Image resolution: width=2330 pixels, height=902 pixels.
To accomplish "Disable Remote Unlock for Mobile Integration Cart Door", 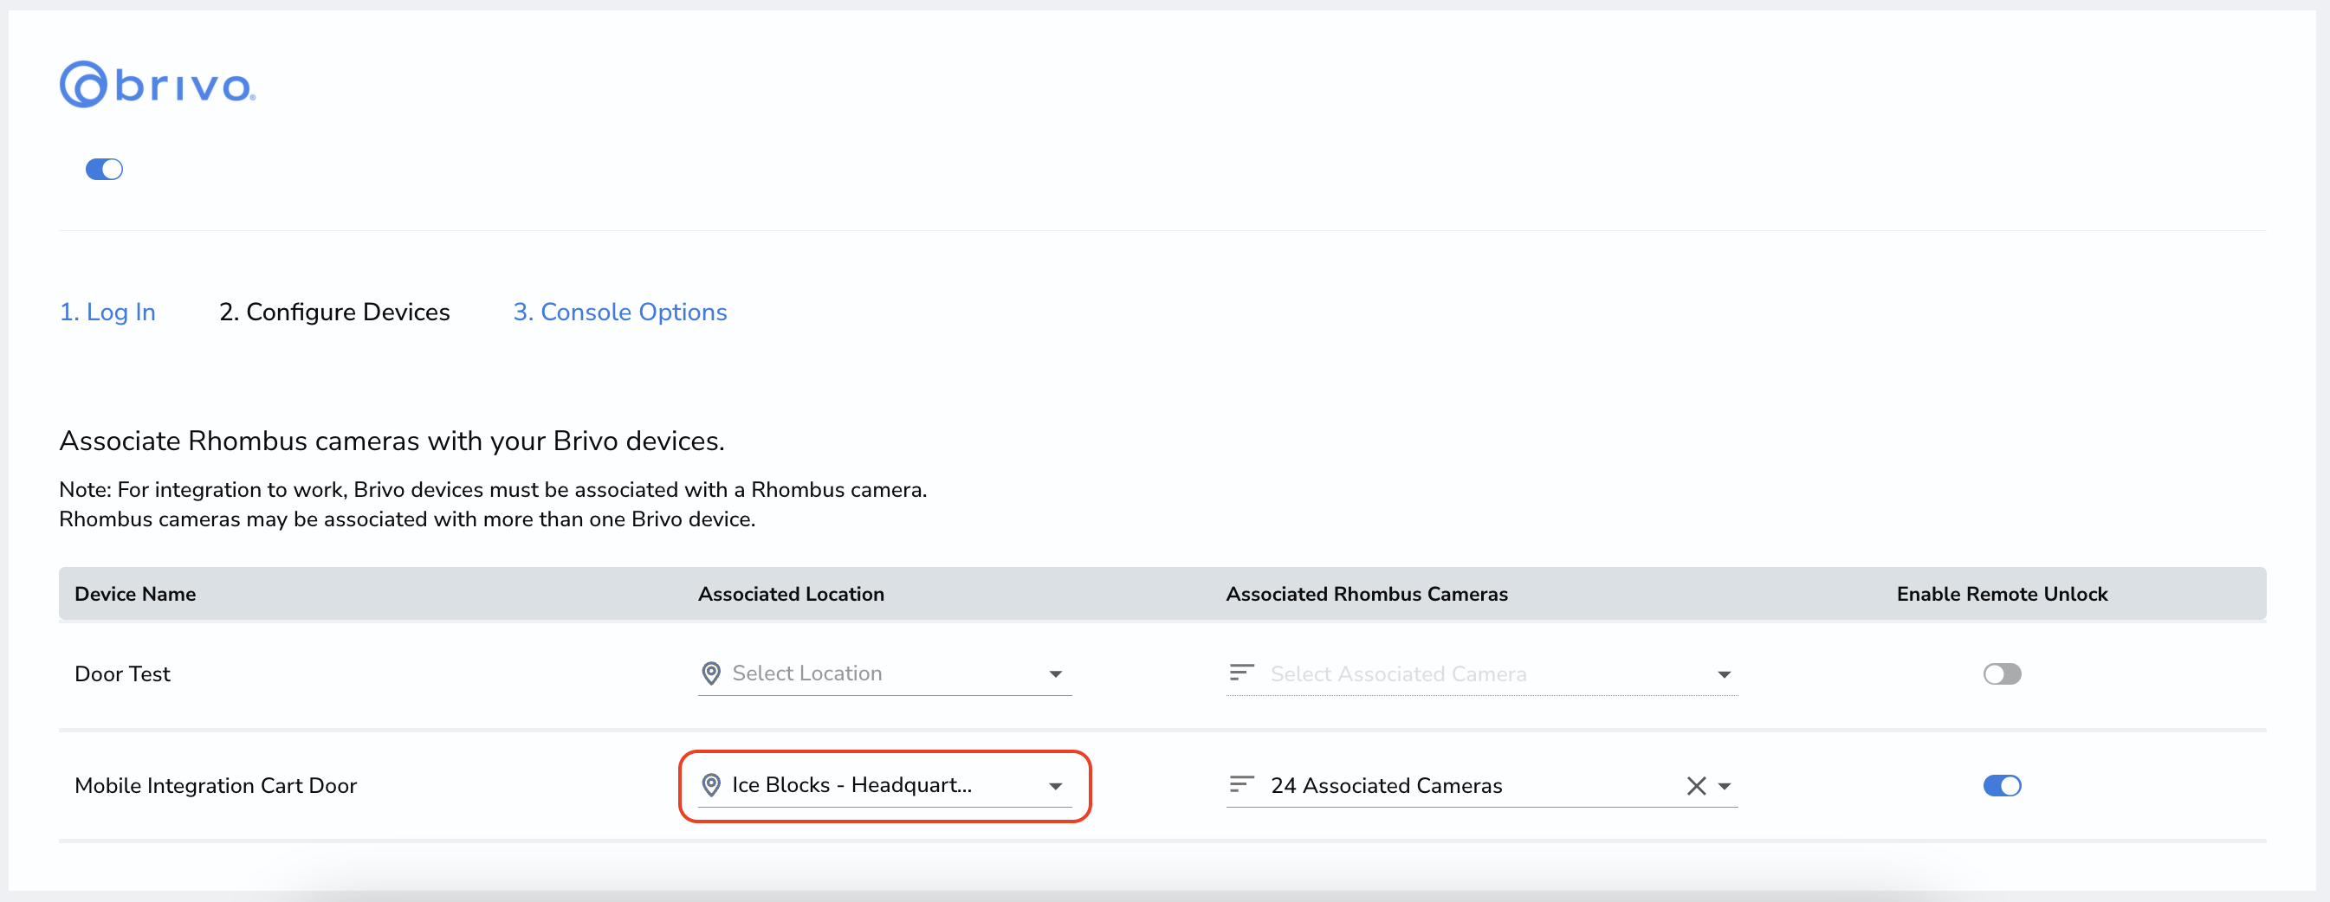I will pyautogui.click(x=2002, y=785).
